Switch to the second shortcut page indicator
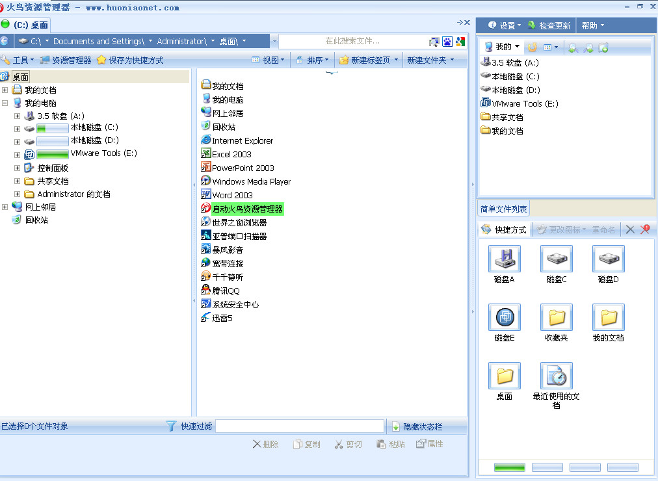This screenshot has width=658, height=481. tap(547, 467)
